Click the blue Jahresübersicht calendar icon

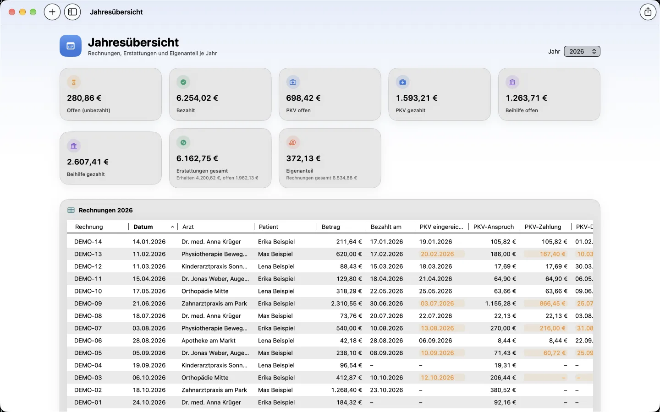[71, 46]
